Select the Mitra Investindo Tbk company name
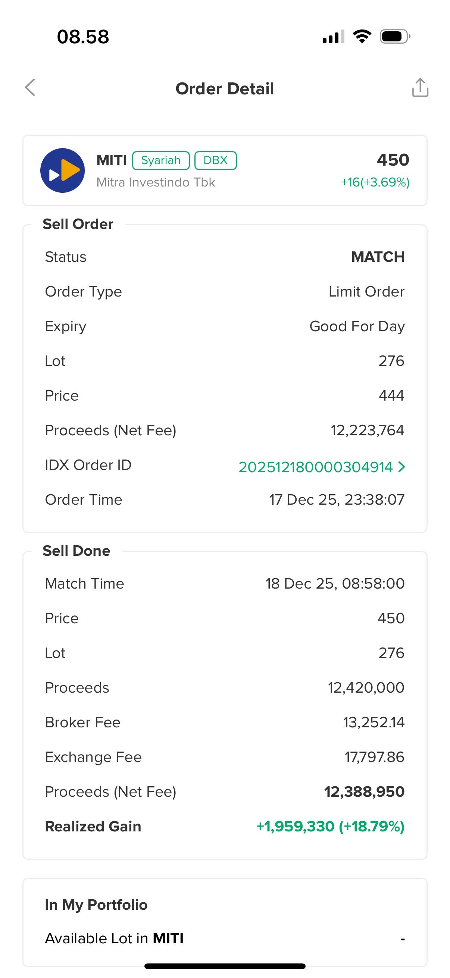The height and width of the screenshot is (978, 450). coord(156,183)
